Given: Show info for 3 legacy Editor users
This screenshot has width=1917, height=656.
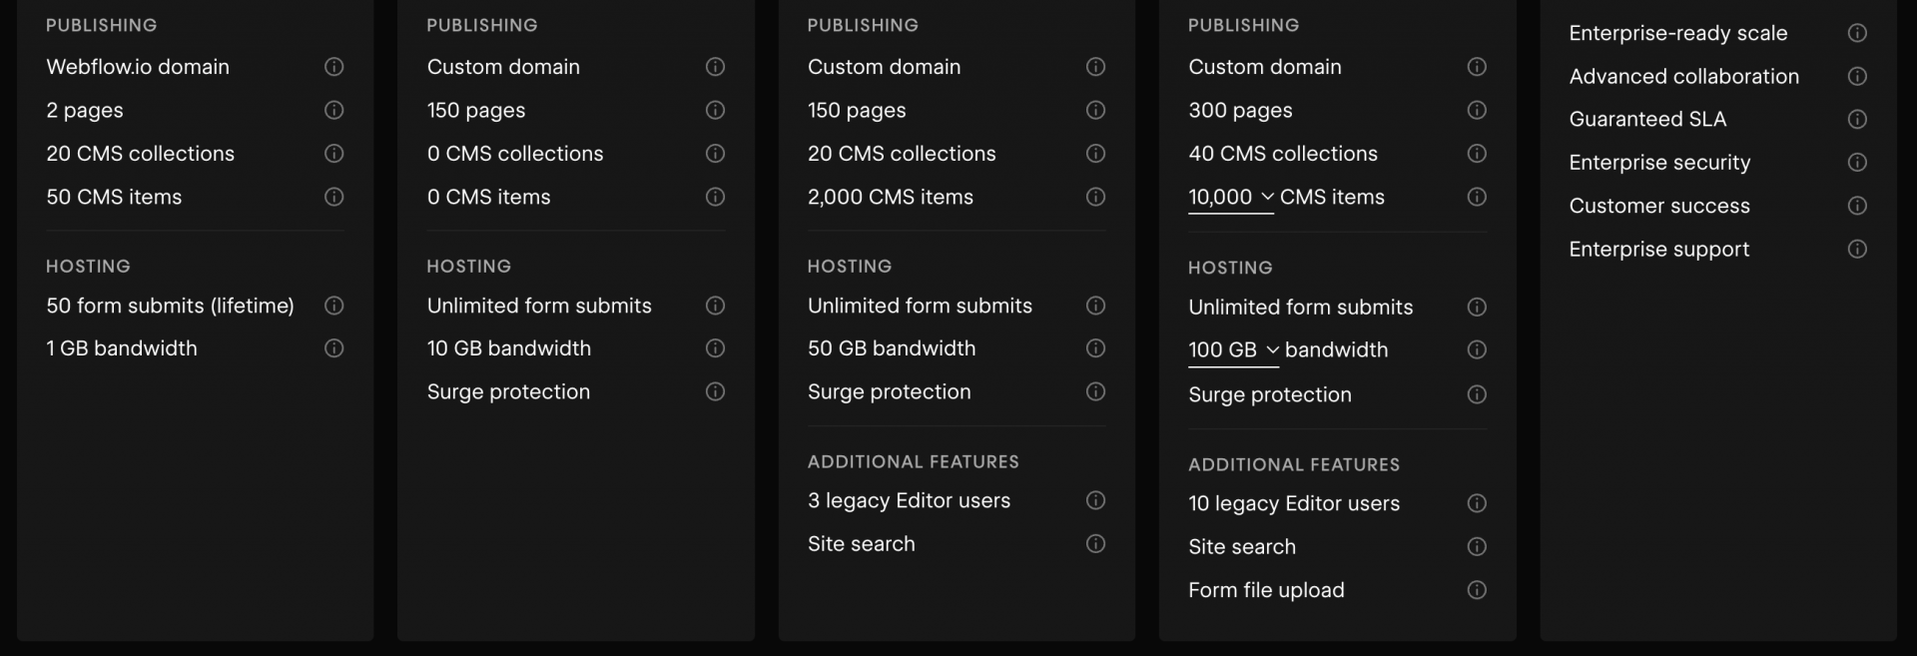Looking at the screenshot, I should (x=1095, y=500).
